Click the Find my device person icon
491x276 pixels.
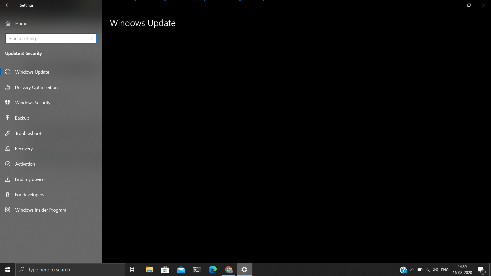click(8, 179)
